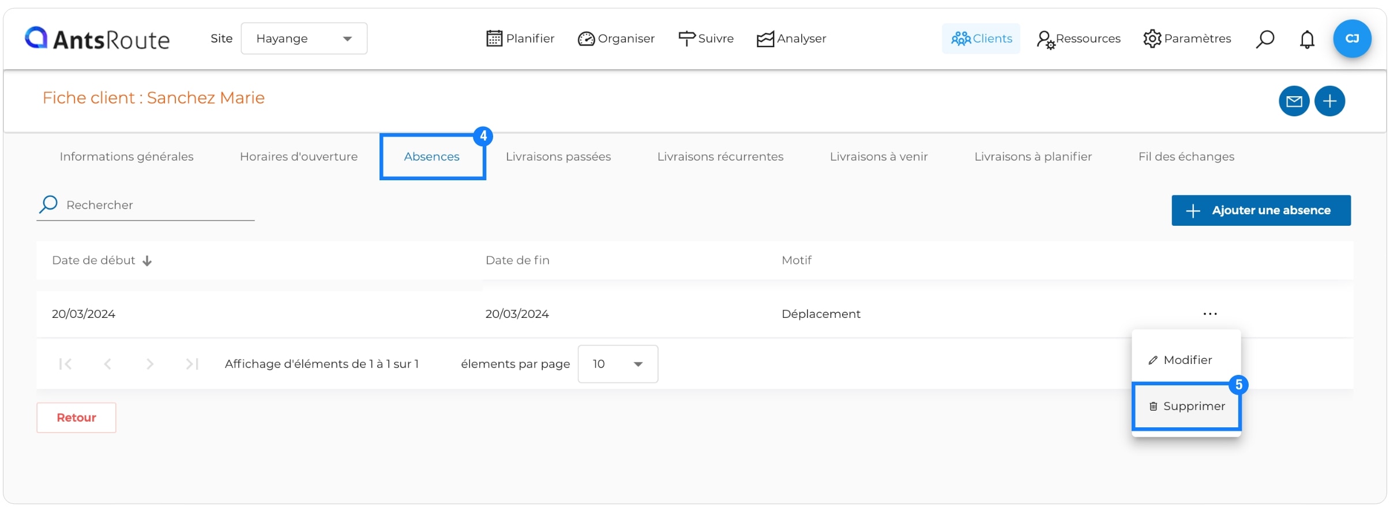Select end date 20/03/2024 in Date de fin column
Image resolution: width=1390 pixels, height=512 pixels.
[x=517, y=314]
